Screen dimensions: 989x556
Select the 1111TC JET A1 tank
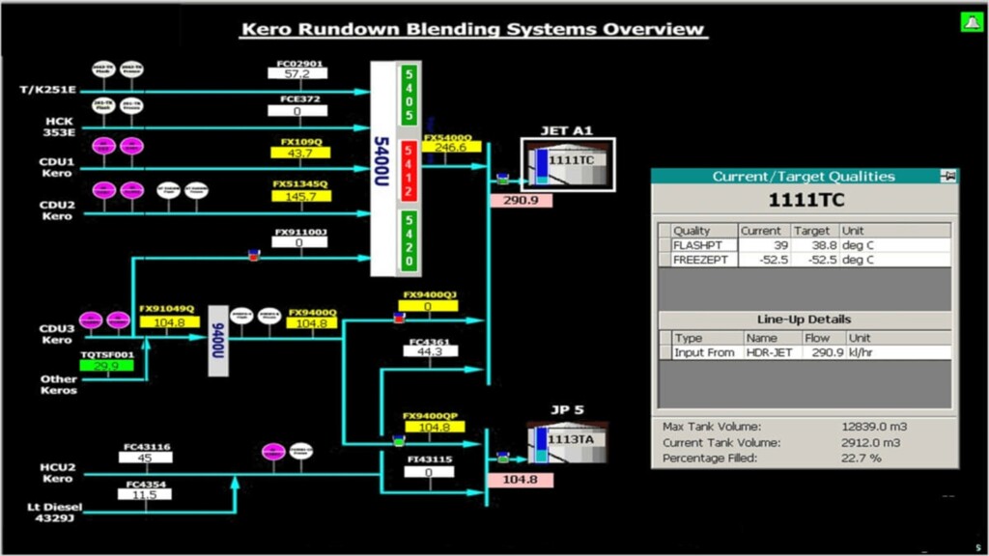[x=568, y=164]
